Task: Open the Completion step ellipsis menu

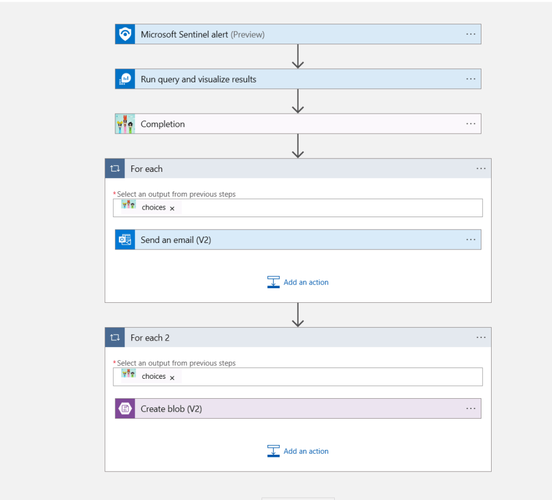Action: [x=471, y=124]
